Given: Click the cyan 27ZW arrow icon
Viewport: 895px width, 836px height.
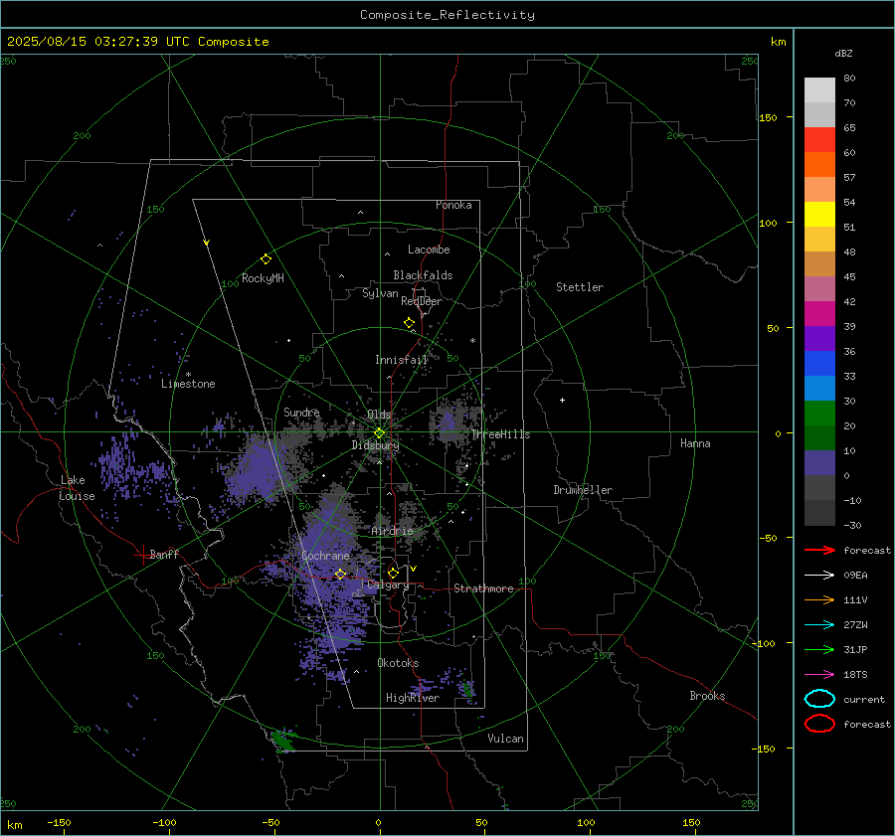Looking at the screenshot, I should coord(819,625).
